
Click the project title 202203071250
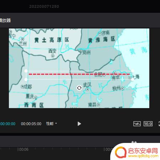(44, 6)
